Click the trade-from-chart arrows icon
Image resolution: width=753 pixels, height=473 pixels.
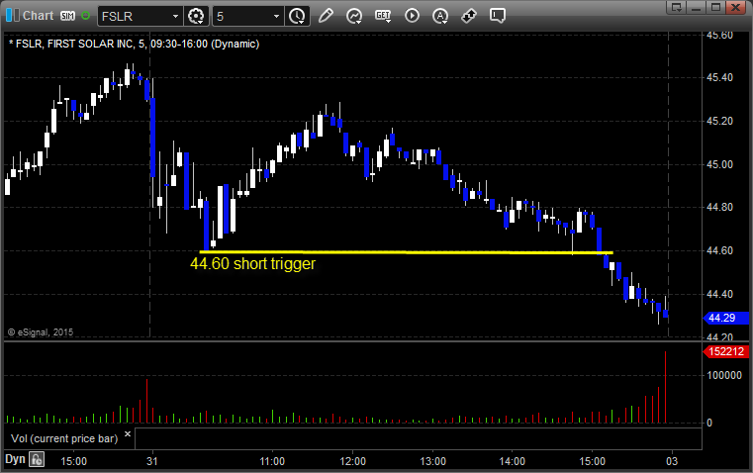pos(469,16)
